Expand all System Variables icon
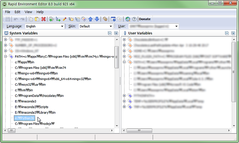 tap(116, 33)
